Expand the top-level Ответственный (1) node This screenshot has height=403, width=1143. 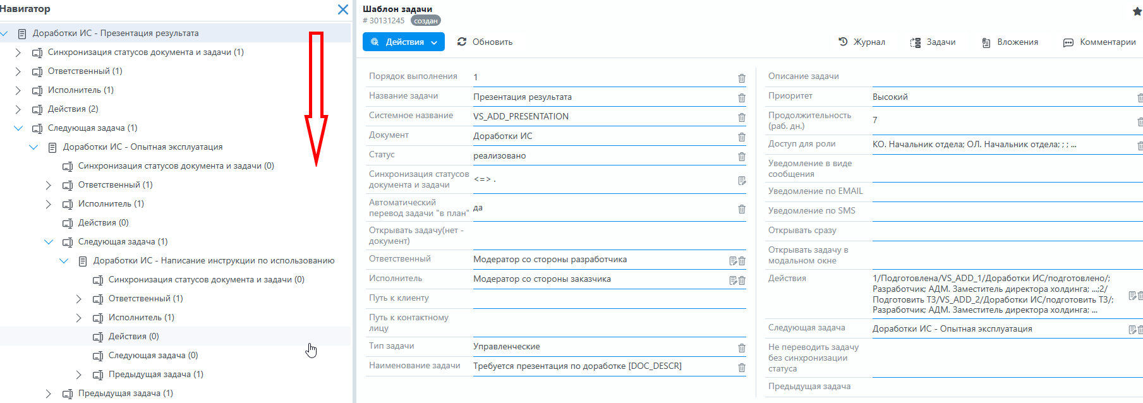18,71
